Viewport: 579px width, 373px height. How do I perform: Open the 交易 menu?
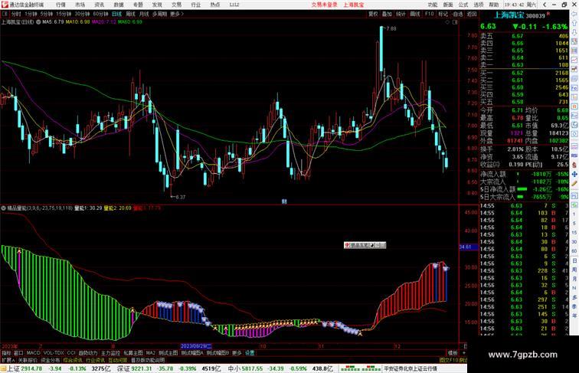[176, 5]
